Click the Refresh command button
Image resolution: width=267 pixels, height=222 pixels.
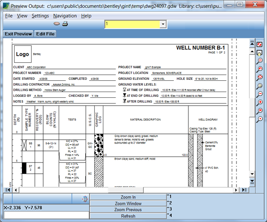pos(128,216)
